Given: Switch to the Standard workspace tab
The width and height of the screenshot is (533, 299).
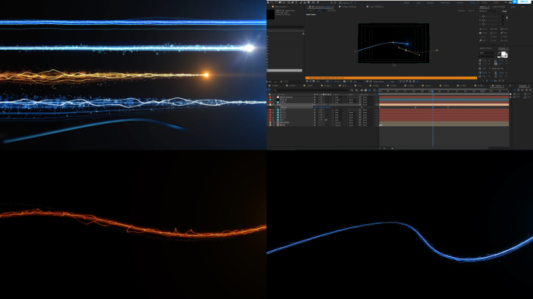Looking at the screenshot, I should point(430,2).
